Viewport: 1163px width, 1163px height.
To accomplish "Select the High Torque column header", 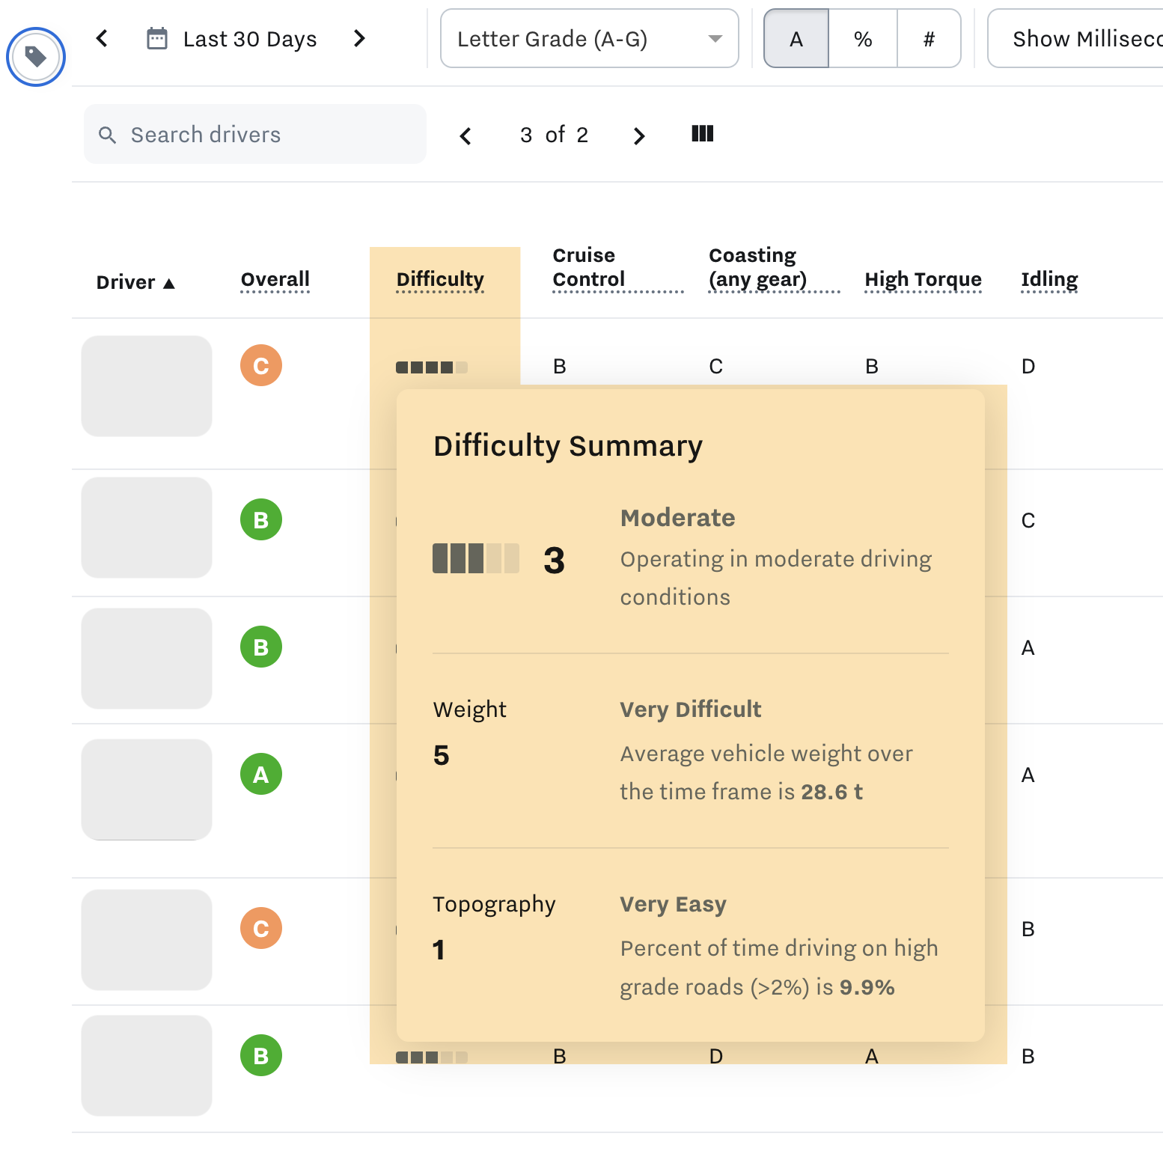I will point(923,279).
